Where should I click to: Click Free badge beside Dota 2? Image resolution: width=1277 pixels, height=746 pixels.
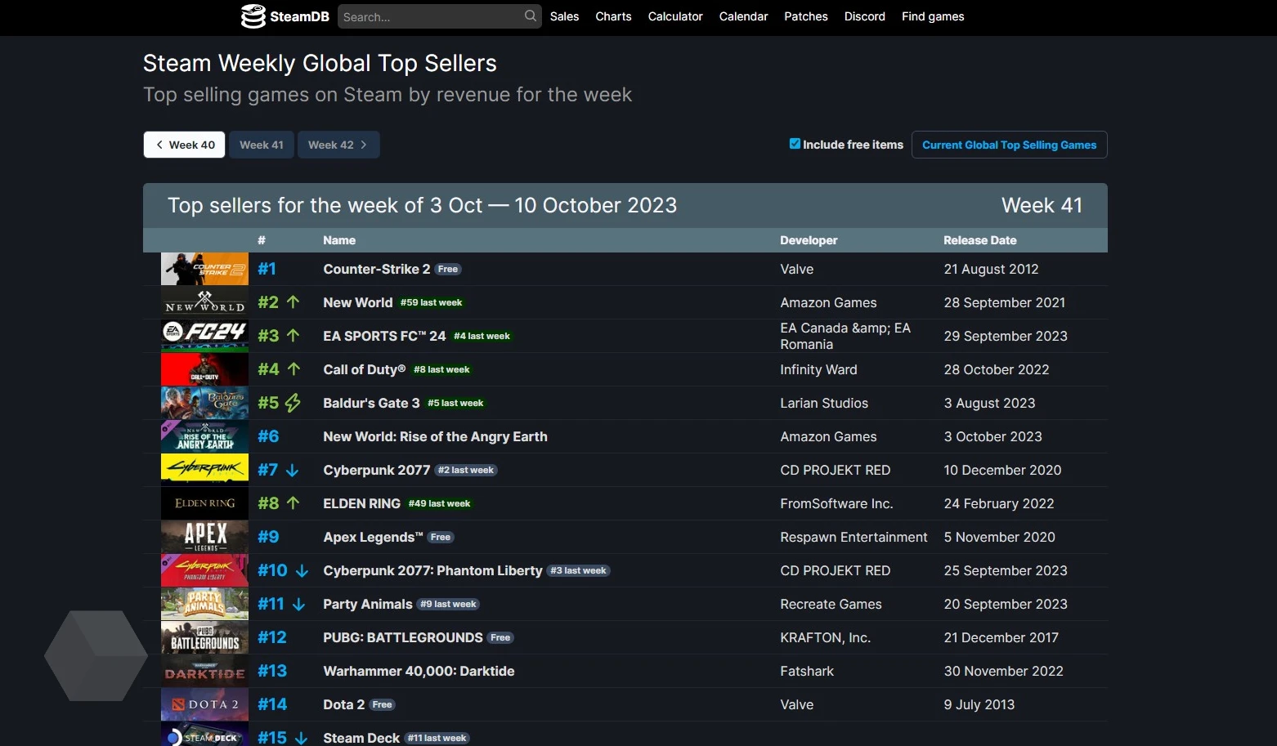(383, 704)
